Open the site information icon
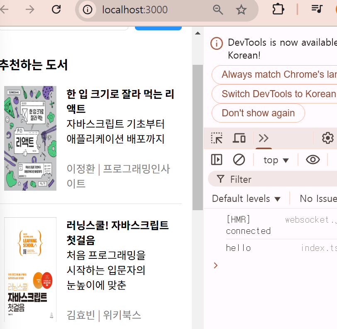 point(88,10)
